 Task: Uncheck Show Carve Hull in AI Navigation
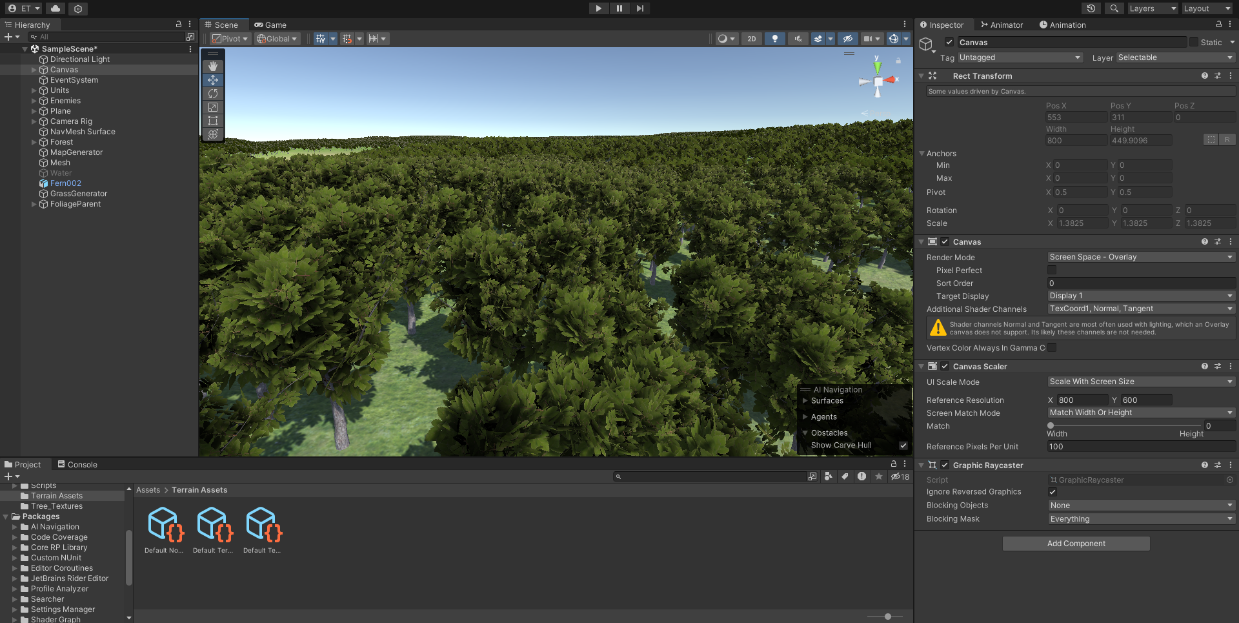click(903, 445)
